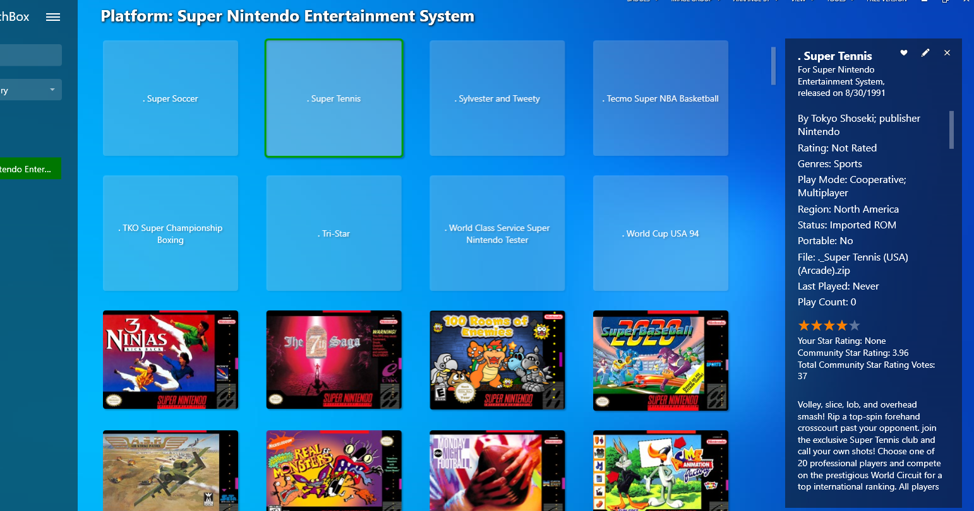The image size is (974, 511).
Task: Select the Super Tennis game tile
Action: click(x=334, y=98)
